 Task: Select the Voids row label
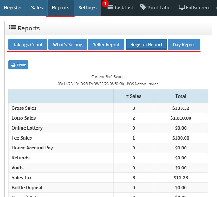point(17,167)
